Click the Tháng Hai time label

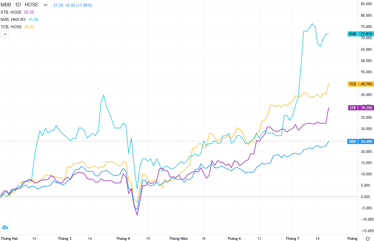(x=9, y=239)
